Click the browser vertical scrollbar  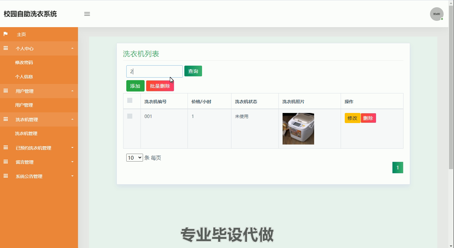pyautogui.click(x=451, y=87)
